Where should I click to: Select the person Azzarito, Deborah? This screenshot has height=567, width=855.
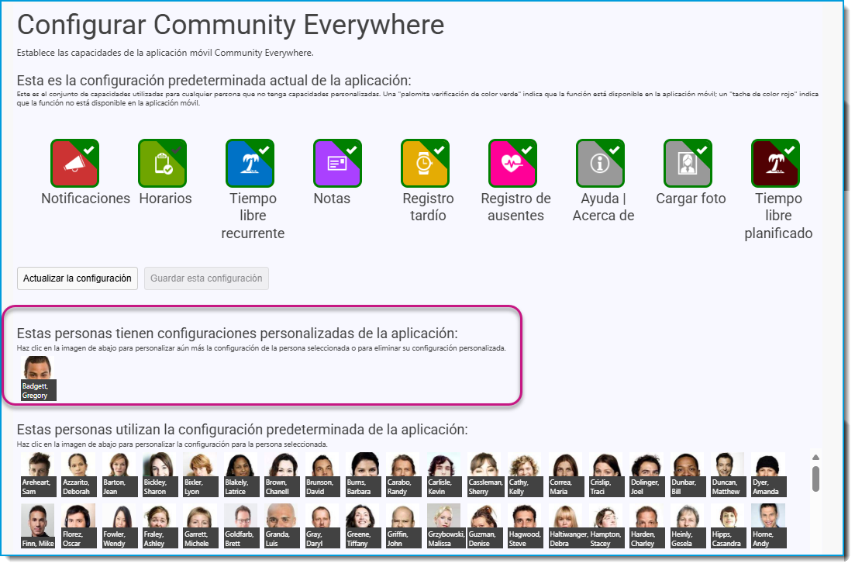point(78,474)
